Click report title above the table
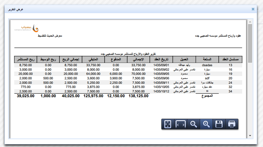The width and height of the screenshot is (263, 147). tap(128, 54)
